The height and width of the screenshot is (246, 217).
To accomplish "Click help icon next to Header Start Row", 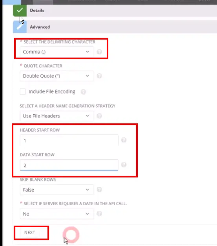I will click(x=124, y=140).
